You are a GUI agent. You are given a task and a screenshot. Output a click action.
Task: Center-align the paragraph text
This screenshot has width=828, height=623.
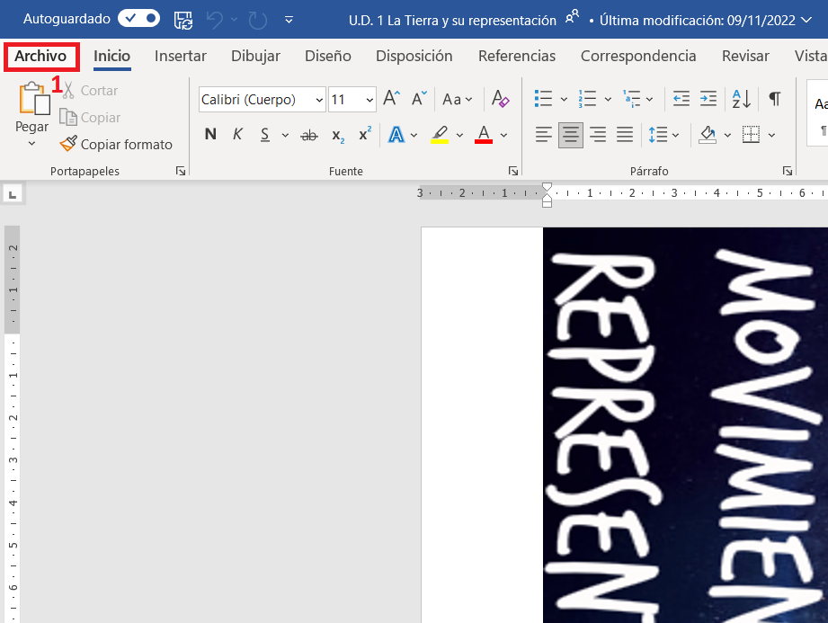pyautogui.click(x=570, y=136)
